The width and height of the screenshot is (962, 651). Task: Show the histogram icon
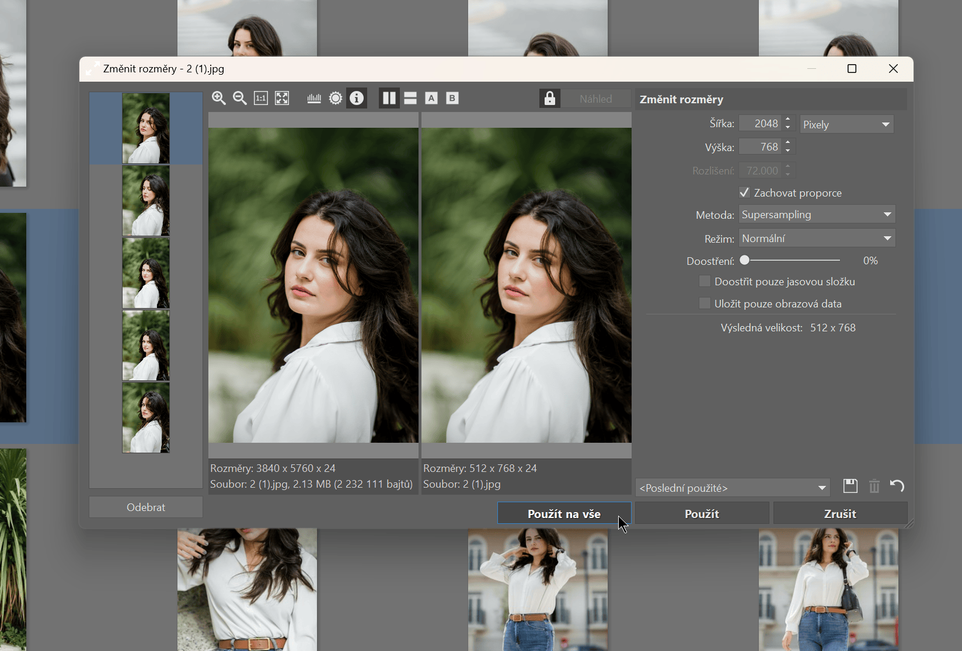pos(314,98)
